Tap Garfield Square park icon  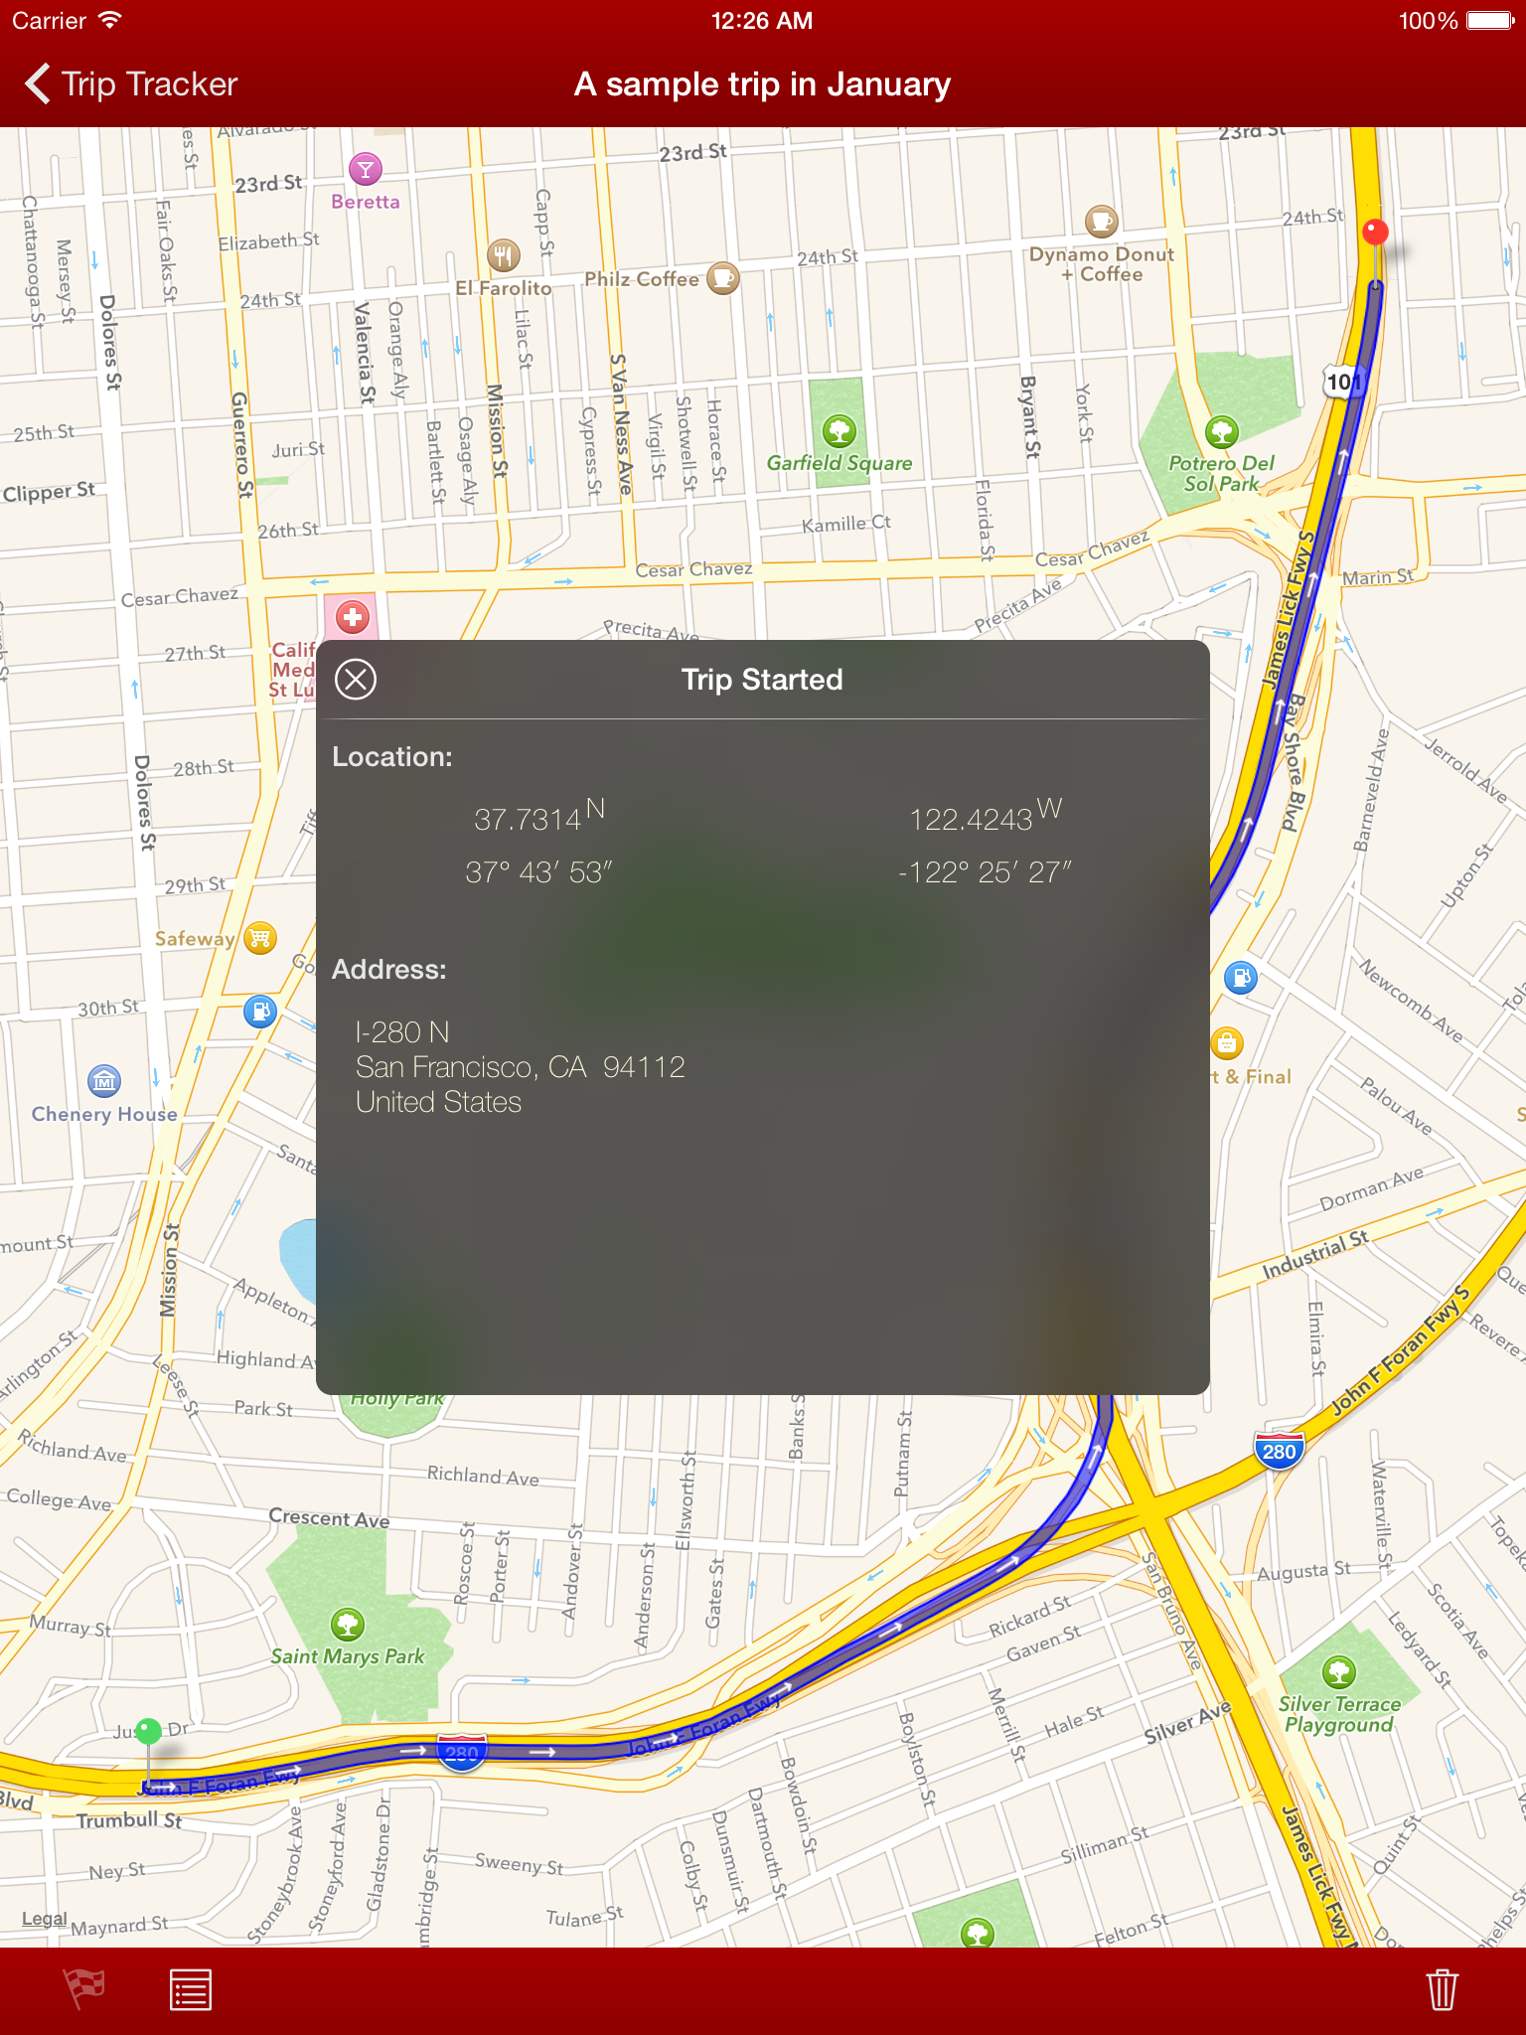click(839, 431)
